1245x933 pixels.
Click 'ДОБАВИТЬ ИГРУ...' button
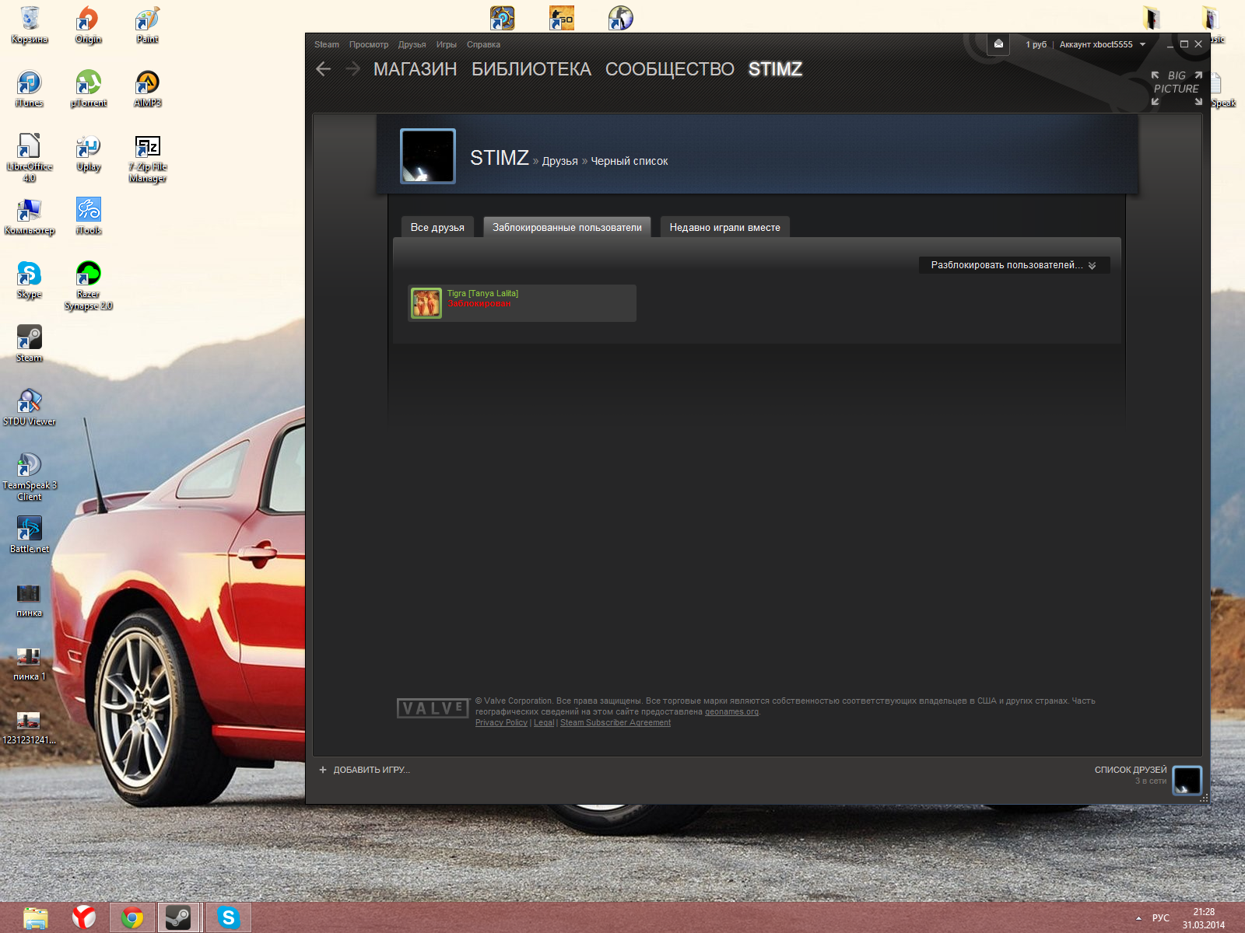pos(372,770)
